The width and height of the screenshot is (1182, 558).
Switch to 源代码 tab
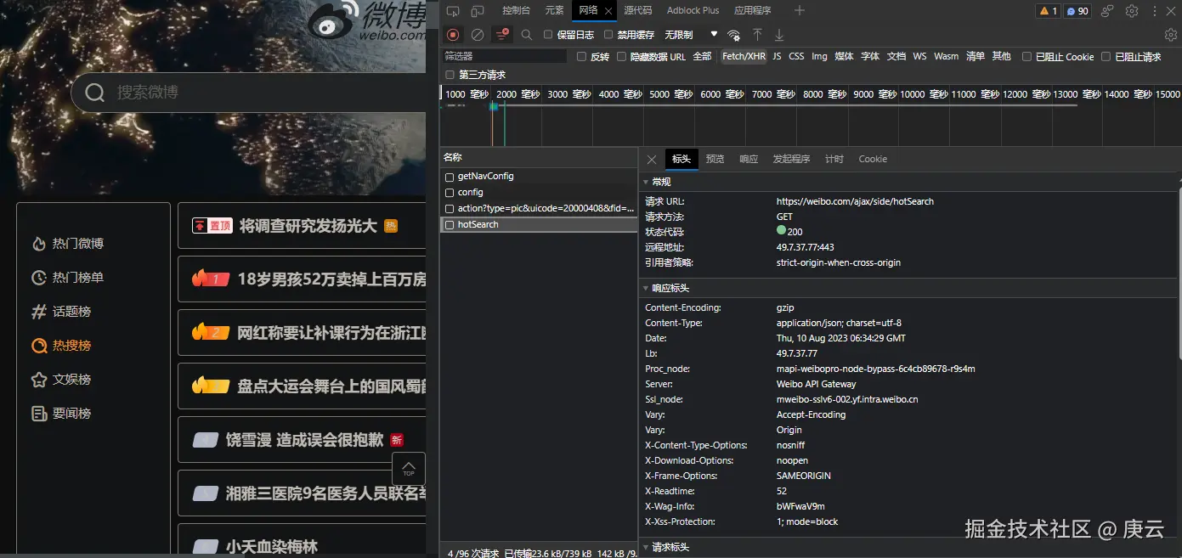(x=637, y=11)
